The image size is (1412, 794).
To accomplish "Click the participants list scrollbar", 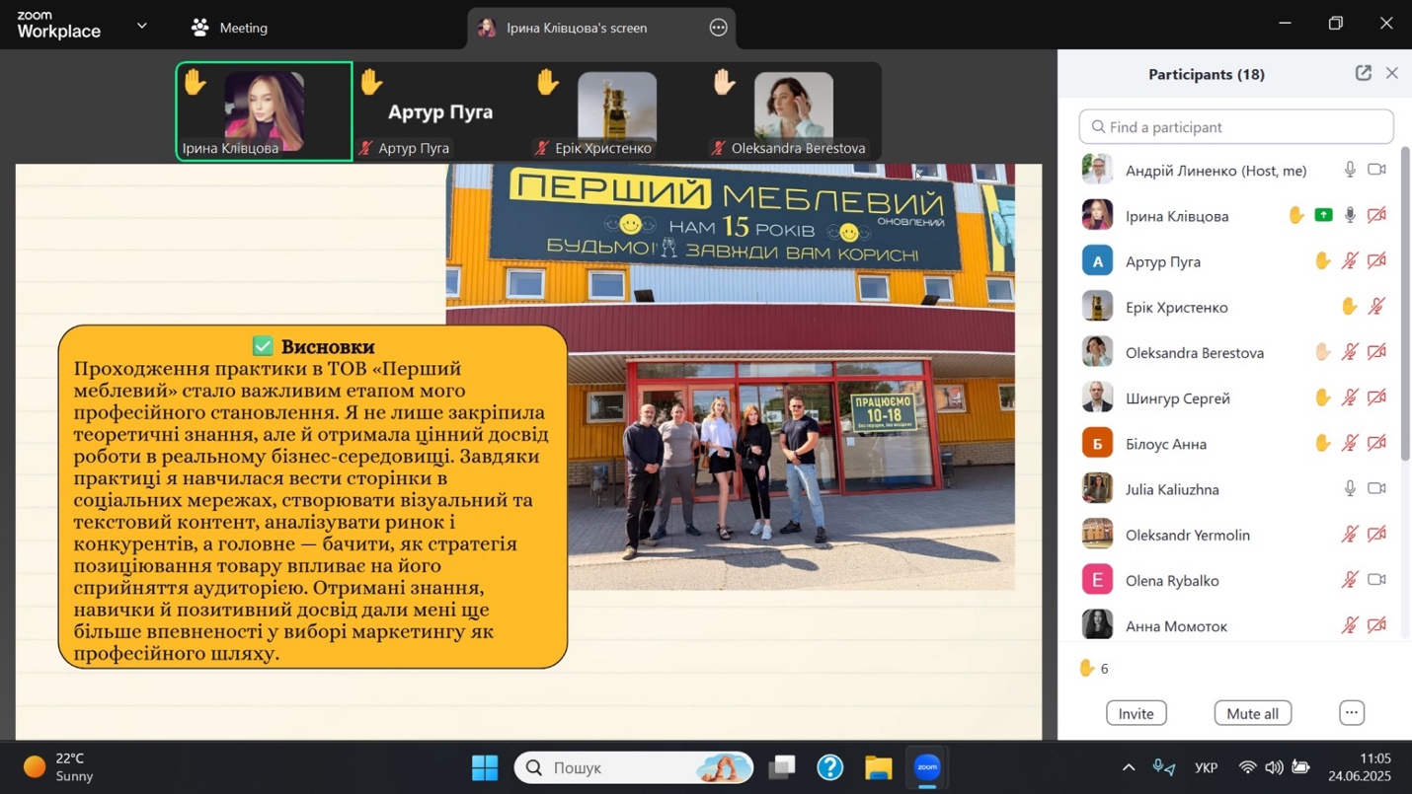I will (1406, 304).
